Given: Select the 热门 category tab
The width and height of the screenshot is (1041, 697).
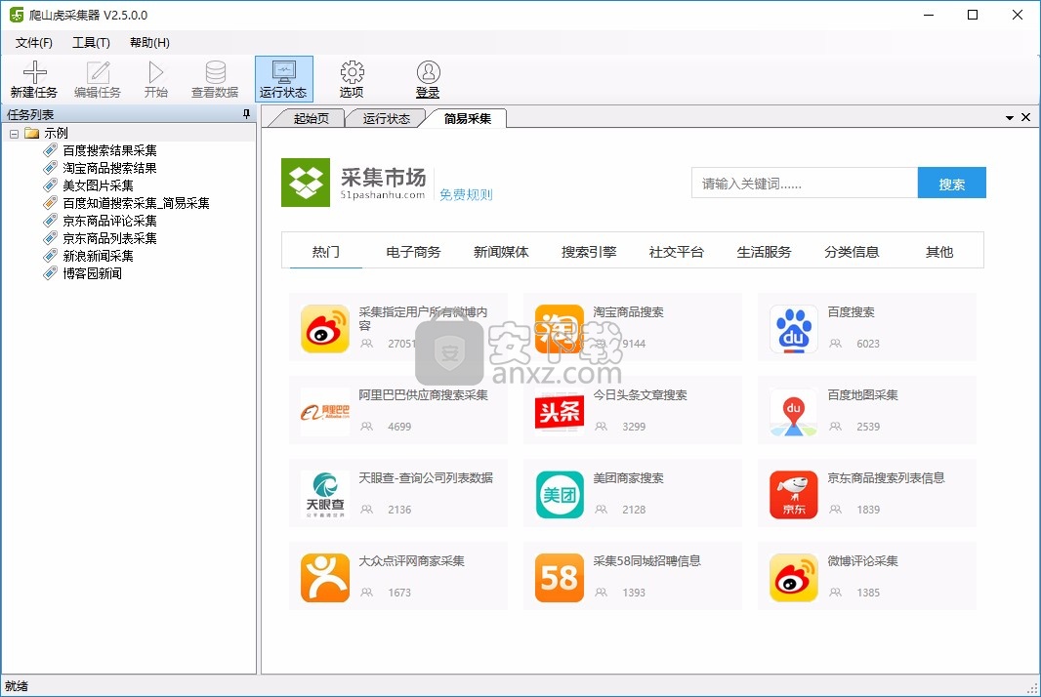Looking at the screenshot, I should click(x=326, y=252).
